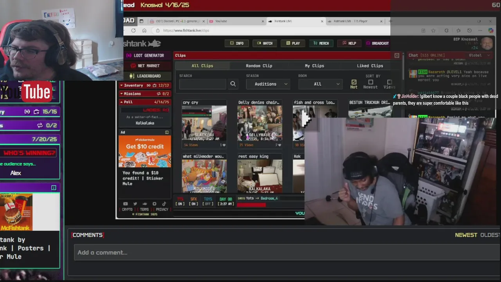Open the cry cry clip thumbnail
501x282 pixels.
[x=204, y=123]
